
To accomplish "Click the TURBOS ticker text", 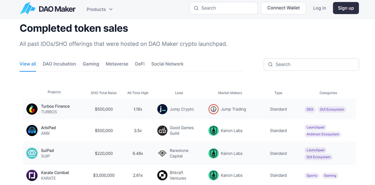I will [49, 112].
